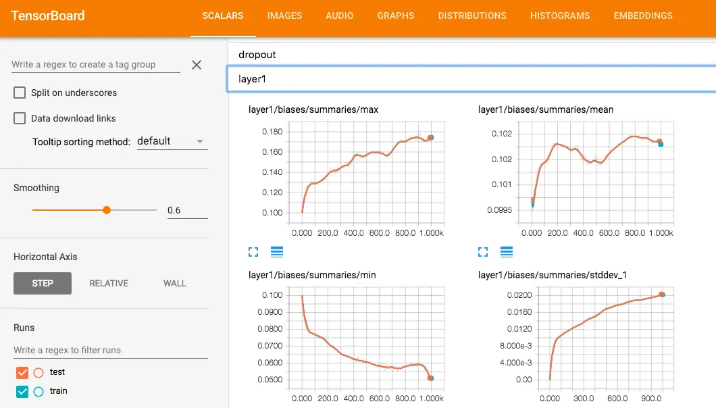Open the Tooltip sorting method dropdown
This screenshot has height=408, width=716.
click(x=172, y=141)
